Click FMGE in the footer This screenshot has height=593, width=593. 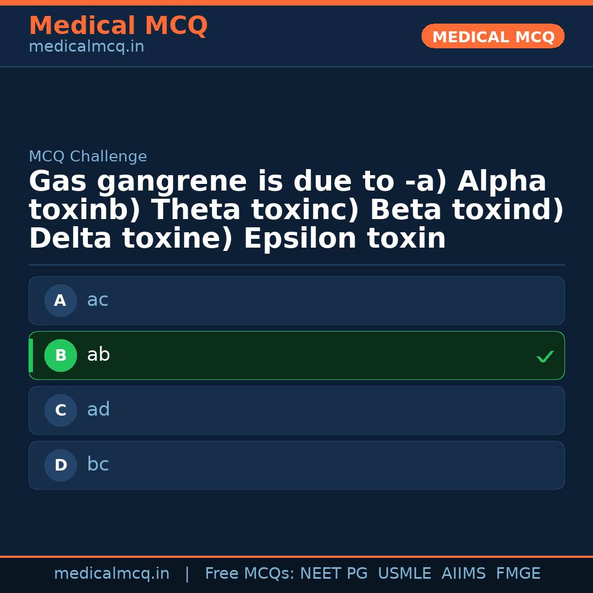[x=518, y=574]
